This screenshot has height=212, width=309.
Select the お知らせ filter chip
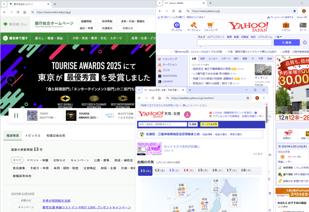(59, 160)
